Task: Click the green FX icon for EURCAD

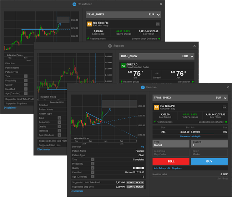Action: tap(123, 66)
